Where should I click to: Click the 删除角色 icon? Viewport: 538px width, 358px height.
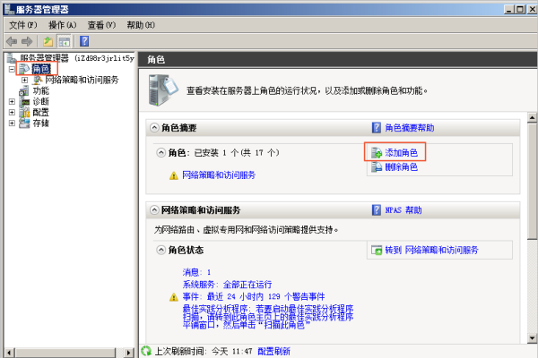coord(377,166)
